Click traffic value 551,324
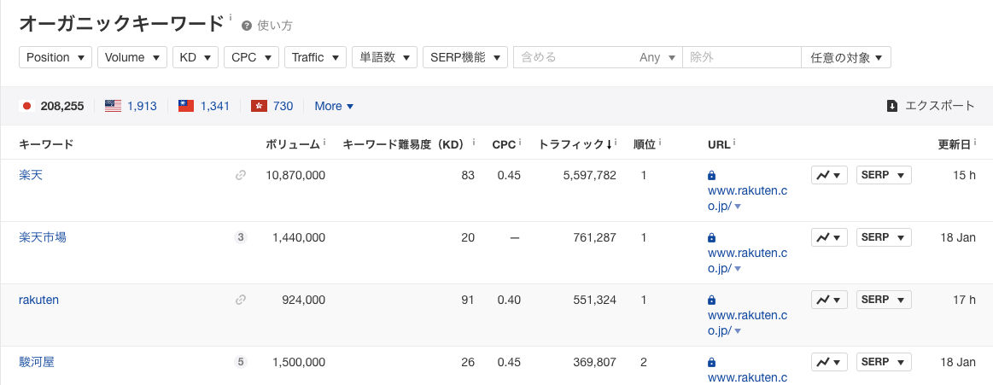The image size is (993, 385). (x=594, y=300)
